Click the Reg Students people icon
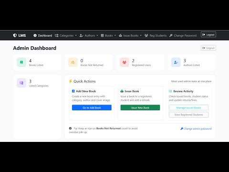The height and width of the screenshot is (172, 229). coord(146,35)
